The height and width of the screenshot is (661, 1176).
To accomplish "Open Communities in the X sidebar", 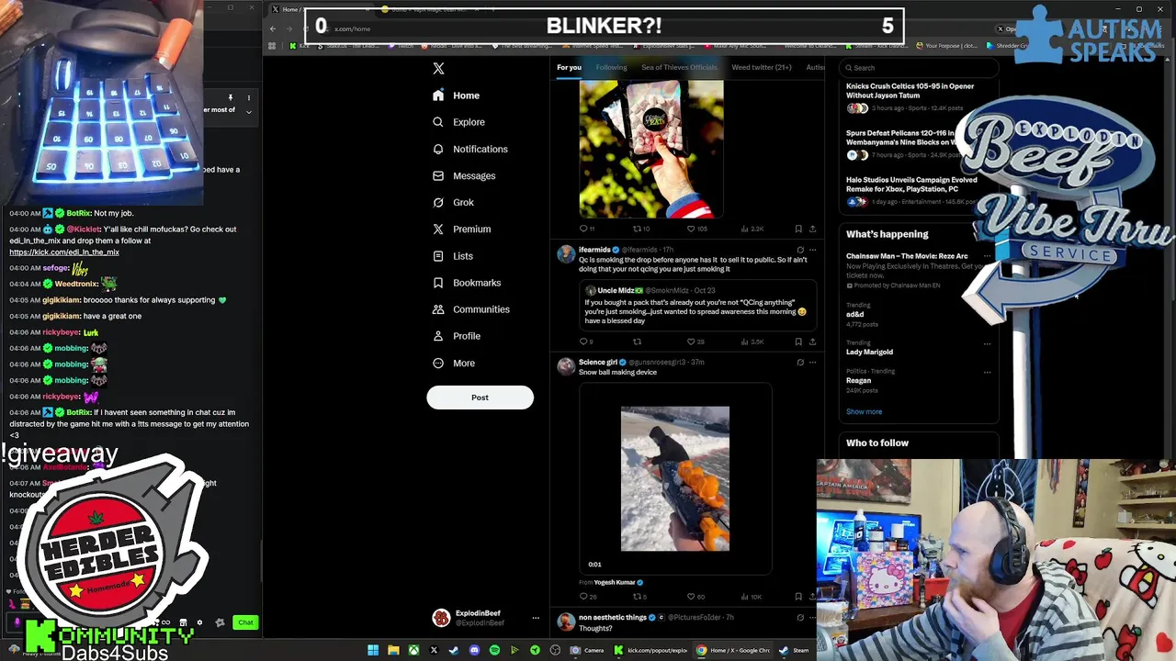I will 471,309.
